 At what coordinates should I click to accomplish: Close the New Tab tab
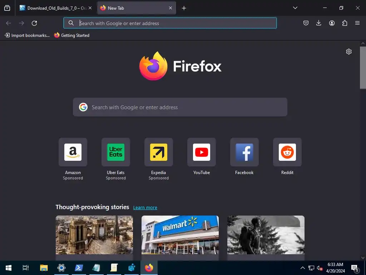coord(170,8)
